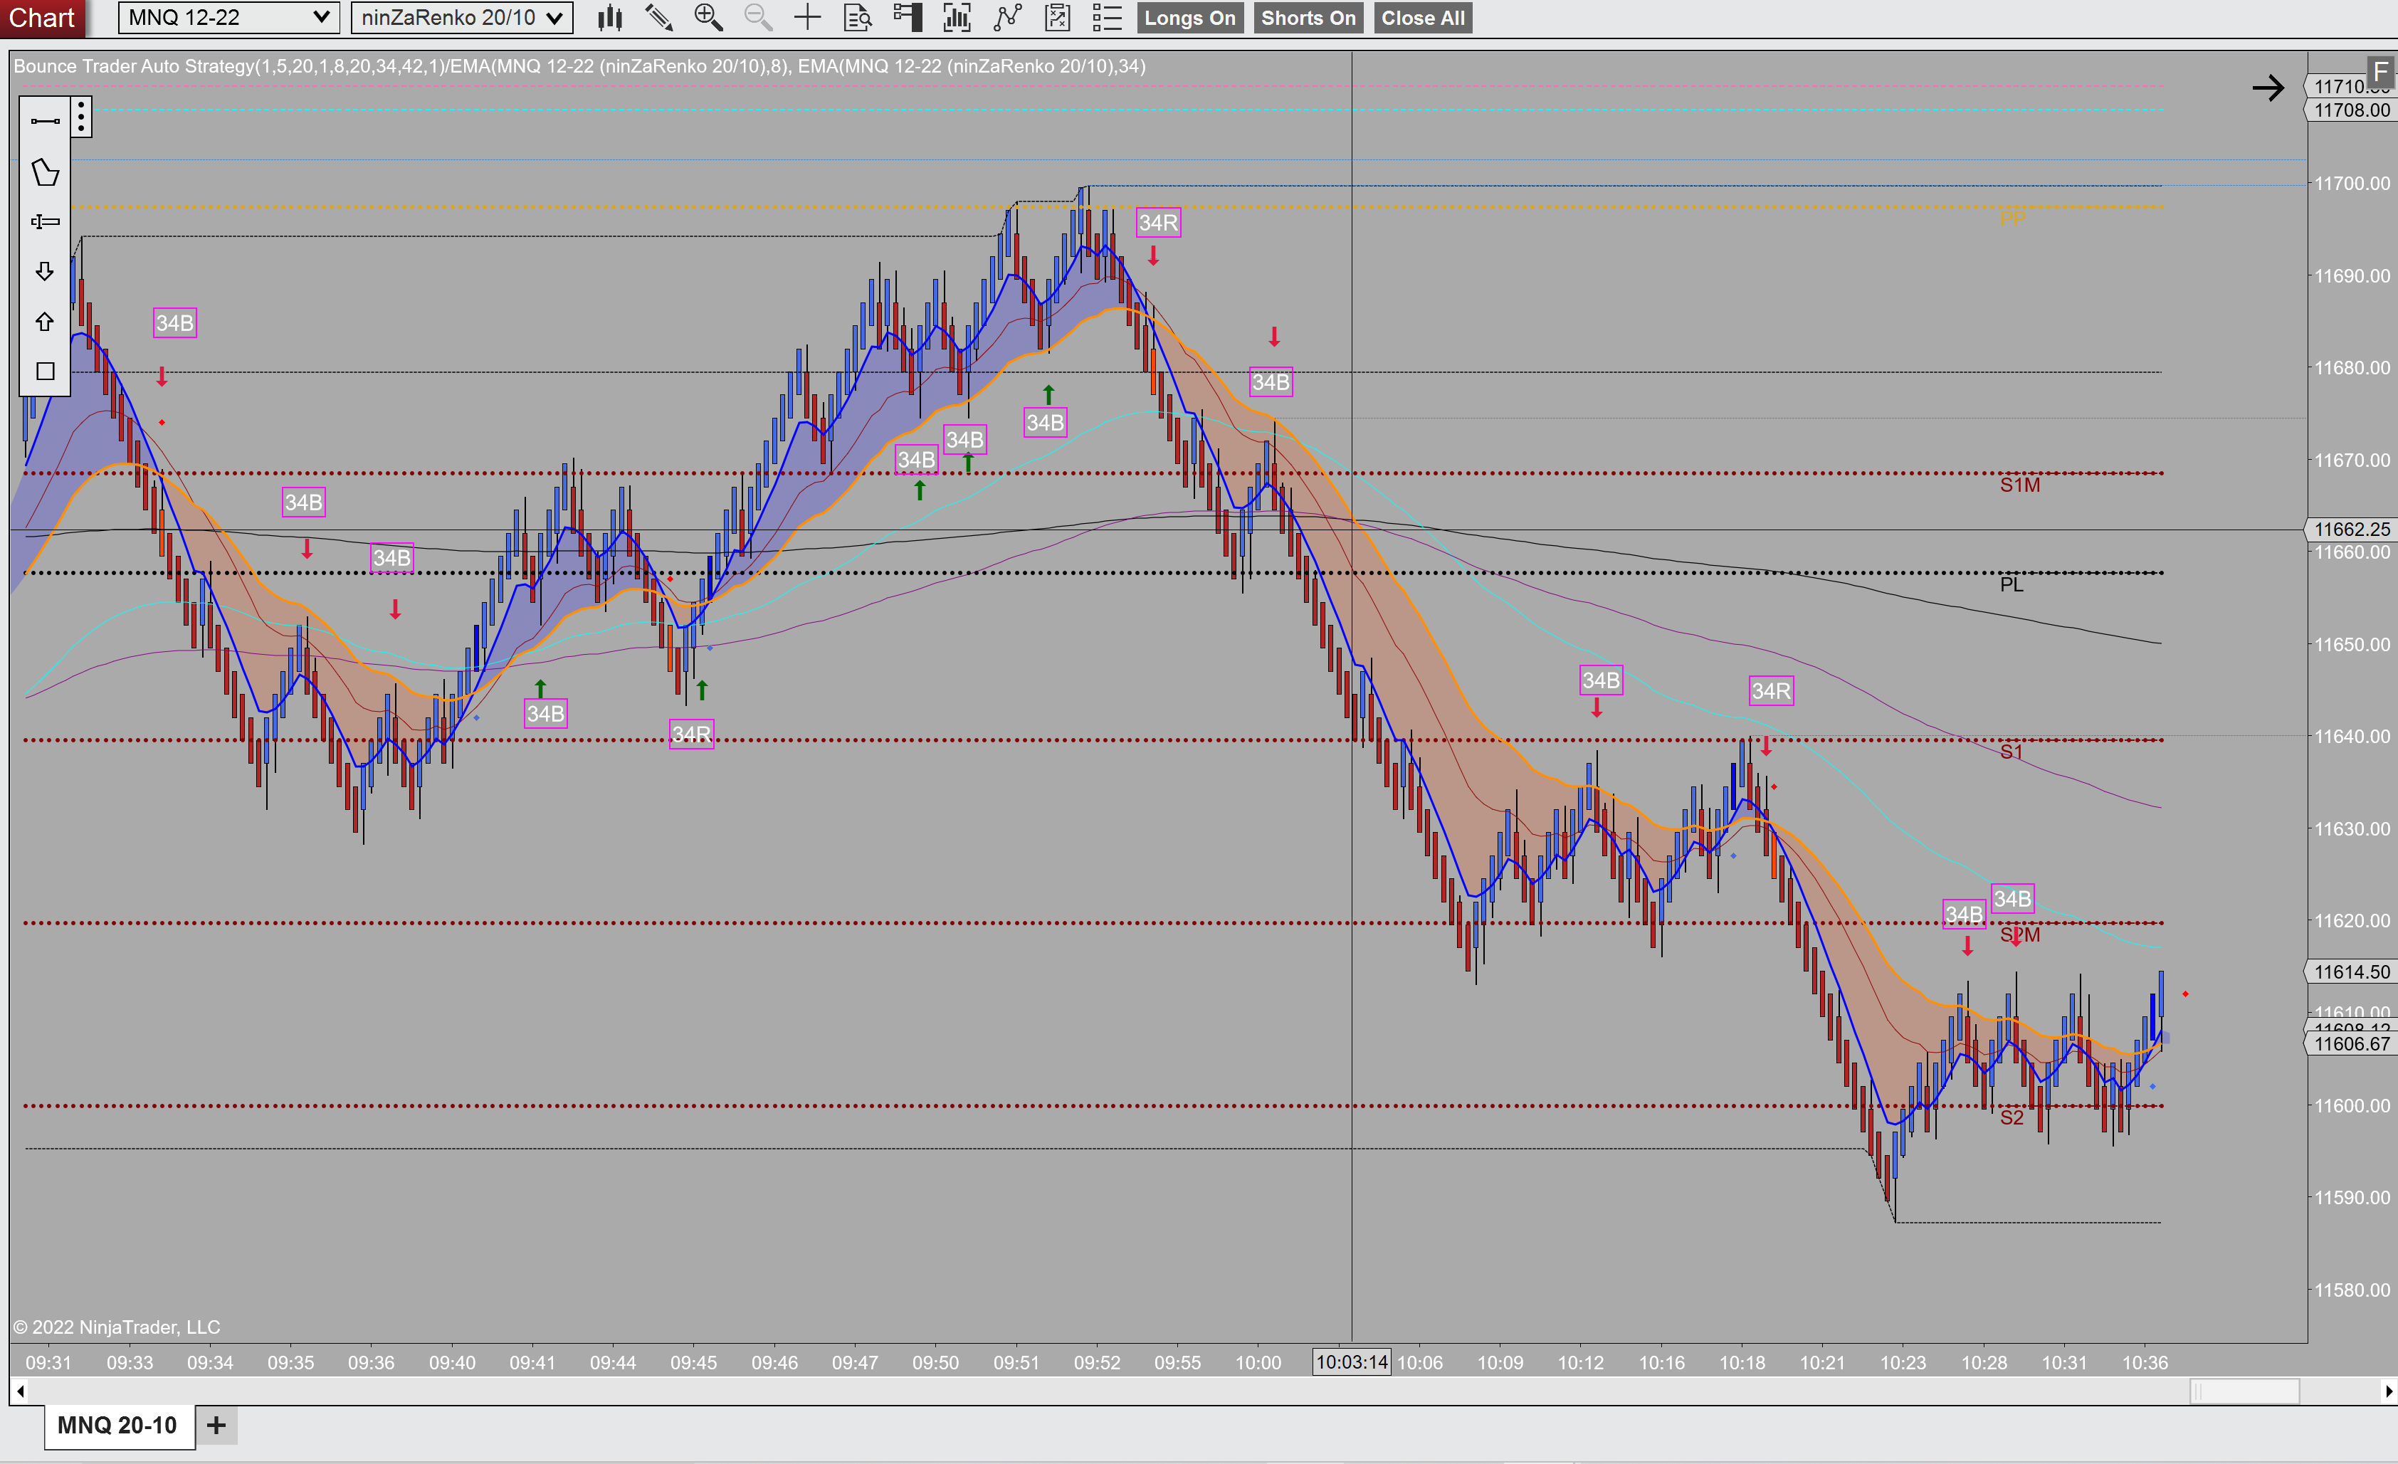Image resolution: width=2398 pixels, height=1464 pixels.
Task: Open the Data Box icon
Action: (x=858, y=18)
